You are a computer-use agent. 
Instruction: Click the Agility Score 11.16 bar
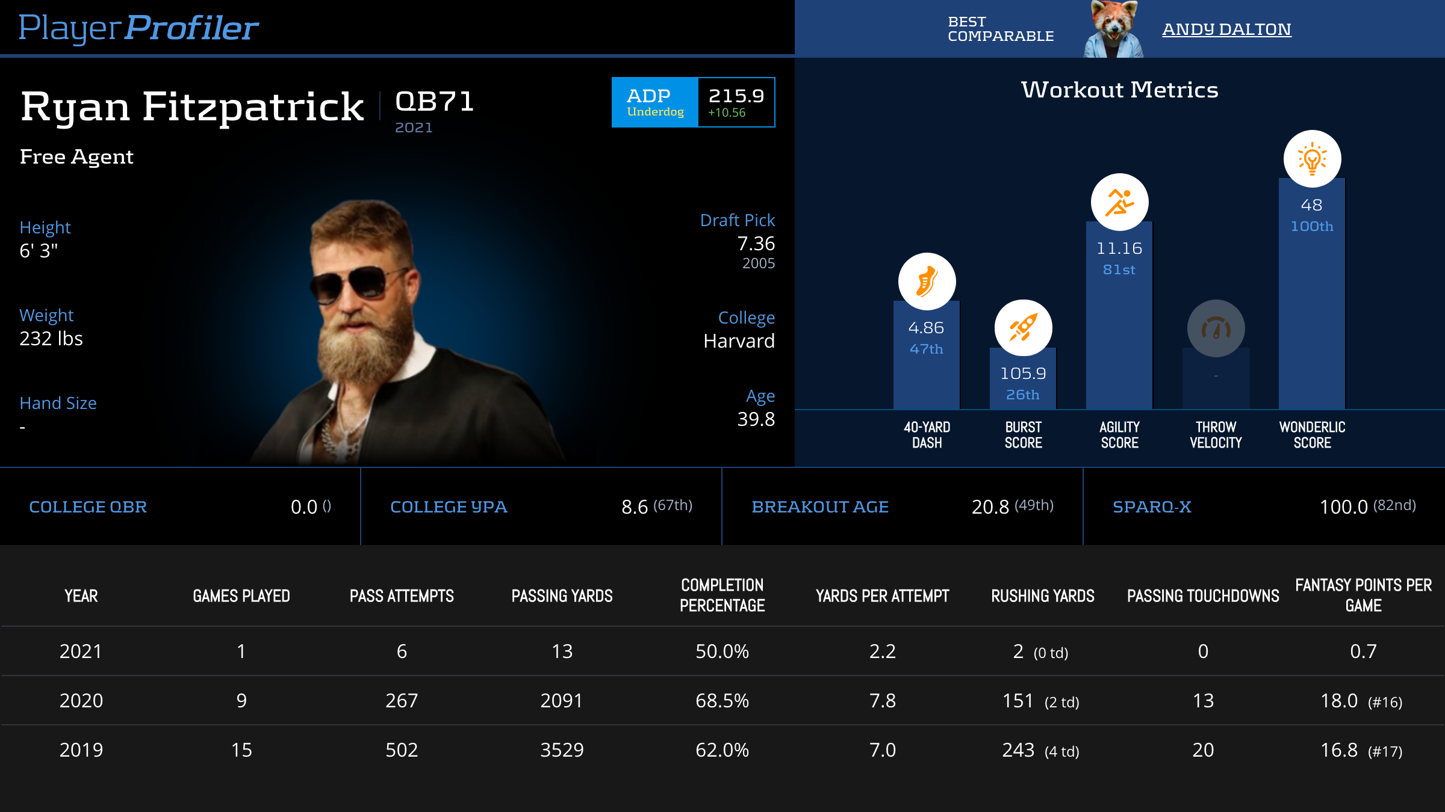1119,337
